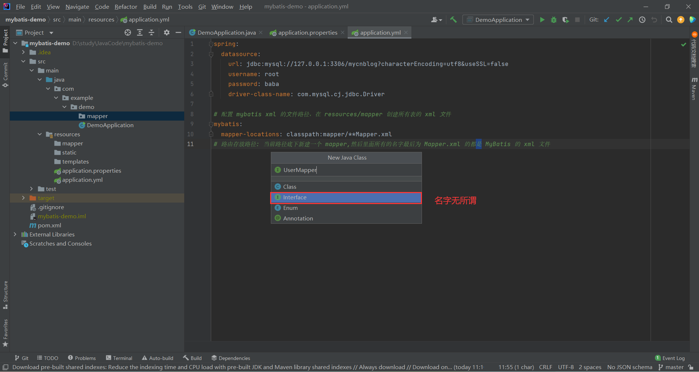Screen dimensions: 699x372
Task: Switch to application.properties tab
Action: [x=308, y=33]
